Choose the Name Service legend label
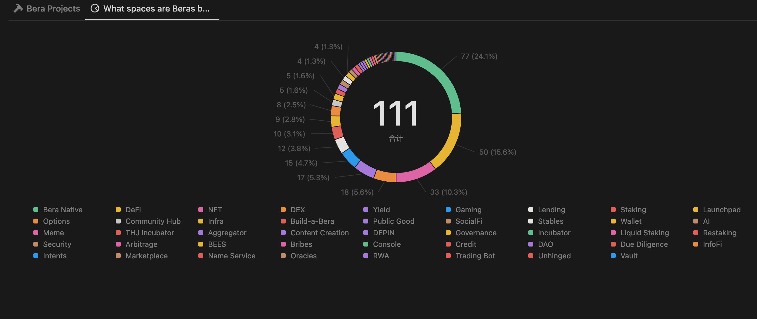Image resolution: width=757 pixels, height=319 pixels. [x=232, y=256]
